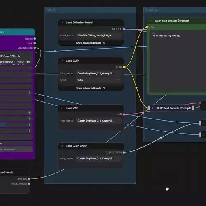
Task: Click the Model group resize corner handle
Action: click(x=135, y=183)
